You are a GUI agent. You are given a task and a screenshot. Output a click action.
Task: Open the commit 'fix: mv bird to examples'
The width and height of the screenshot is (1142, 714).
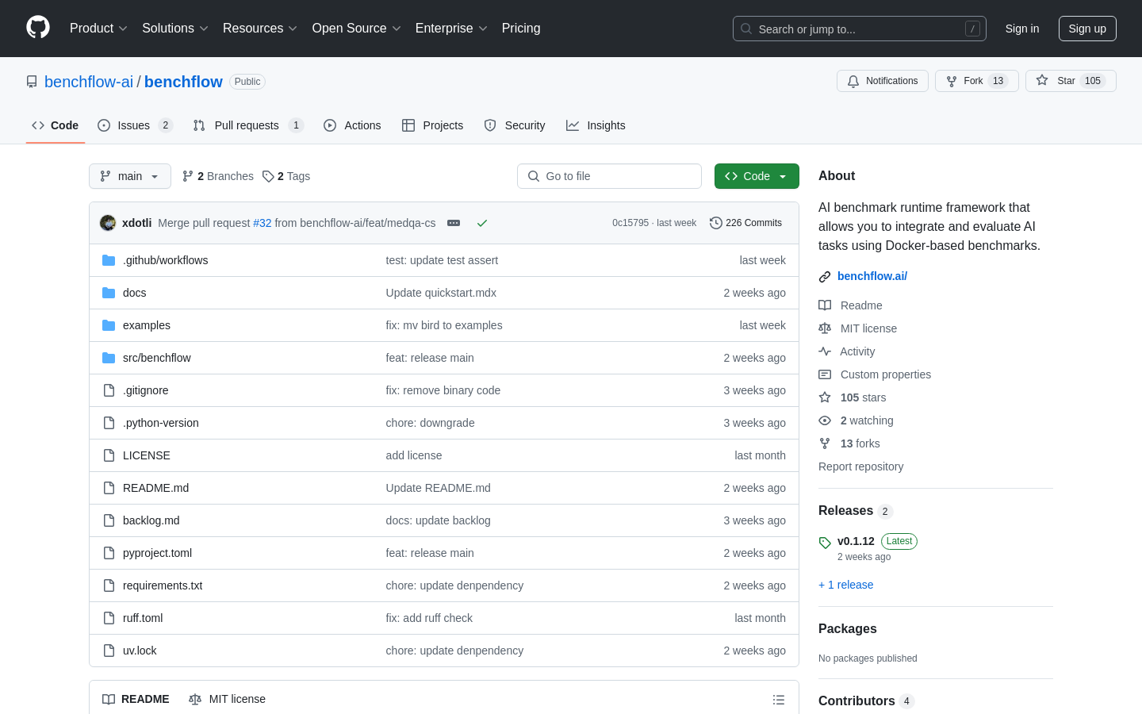[x=444, y=325]
